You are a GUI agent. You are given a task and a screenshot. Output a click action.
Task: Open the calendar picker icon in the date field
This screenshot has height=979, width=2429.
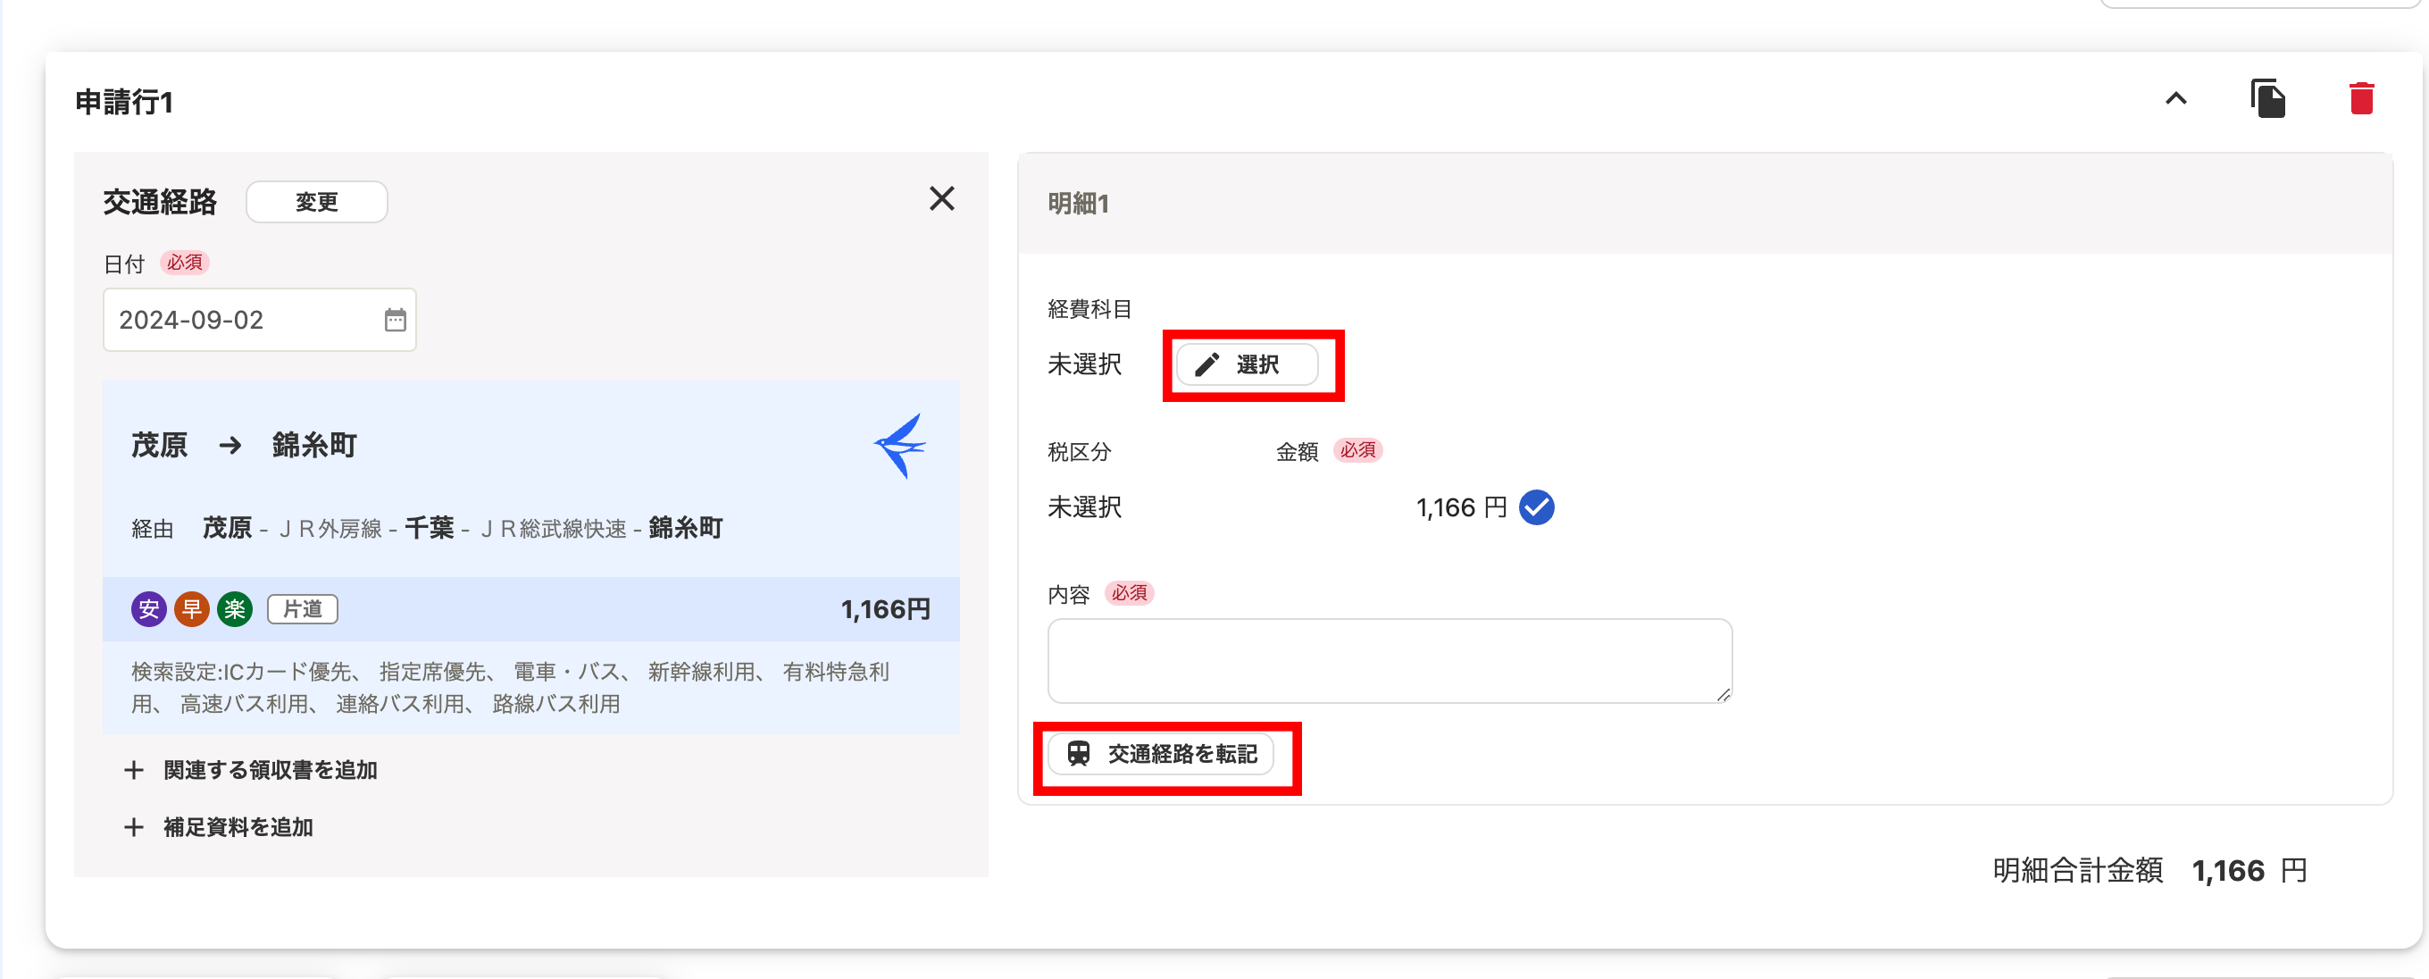395,321
